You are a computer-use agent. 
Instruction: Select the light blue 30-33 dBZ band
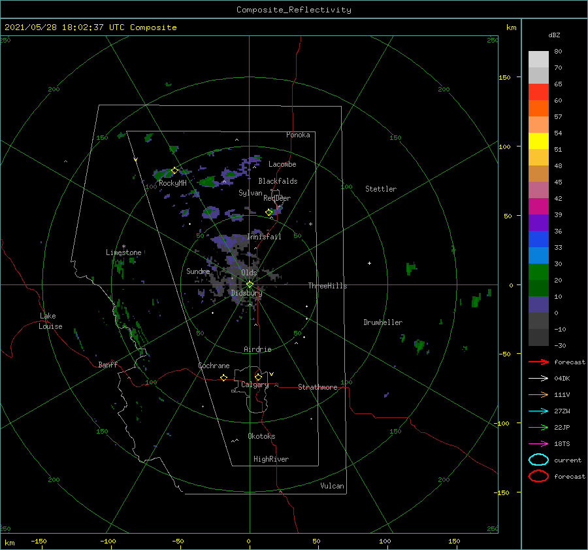538,255
